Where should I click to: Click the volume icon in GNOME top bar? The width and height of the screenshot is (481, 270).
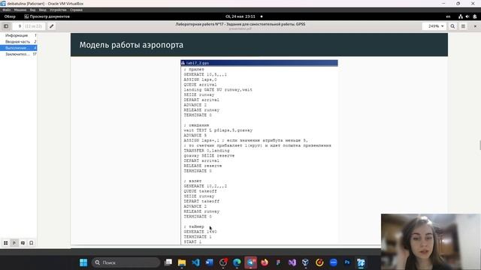point(467,16)
